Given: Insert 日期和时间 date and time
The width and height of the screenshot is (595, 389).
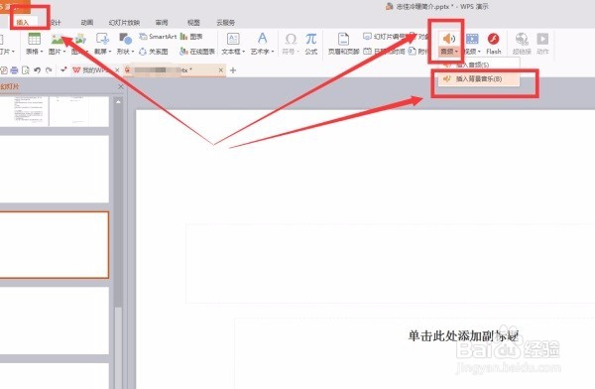Looking at the screenshot, I should click(385, 52).
